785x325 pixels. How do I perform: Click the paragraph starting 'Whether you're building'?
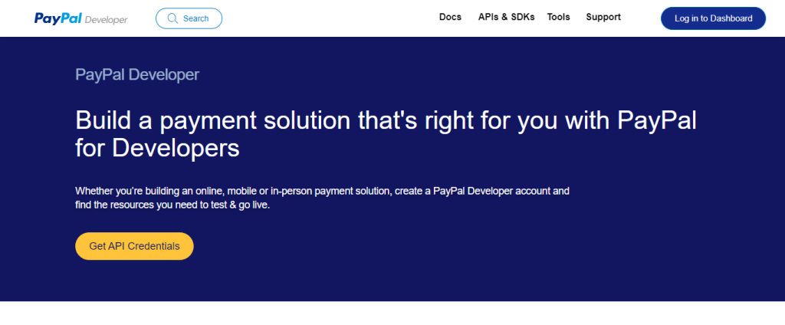(323, 198)
